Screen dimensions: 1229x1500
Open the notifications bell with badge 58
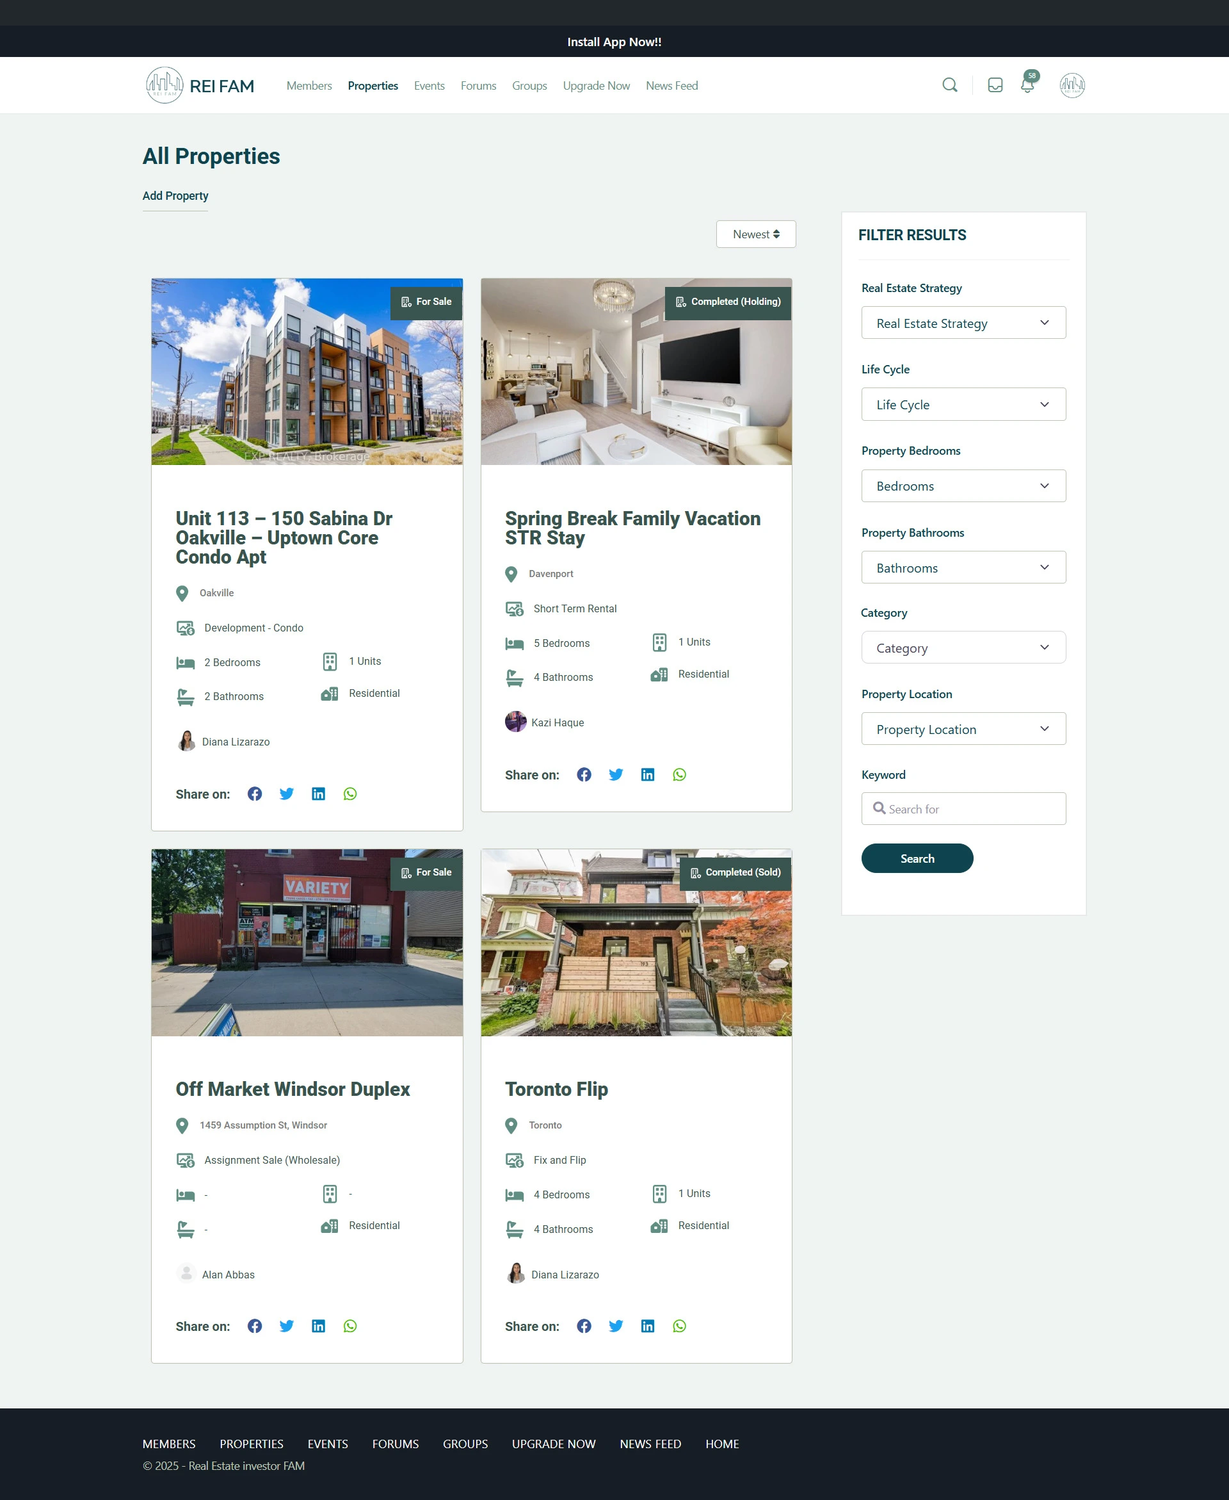coord(1027,85)
